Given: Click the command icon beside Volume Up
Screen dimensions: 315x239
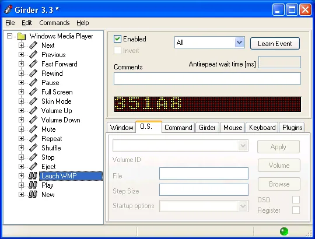Looking at the screenshot, I should click(33, 111).
